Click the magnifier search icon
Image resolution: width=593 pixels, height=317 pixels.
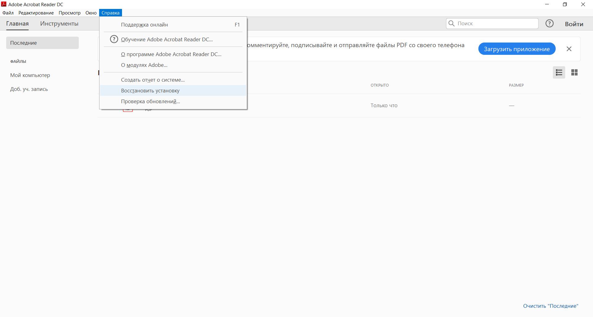(452, 23)
